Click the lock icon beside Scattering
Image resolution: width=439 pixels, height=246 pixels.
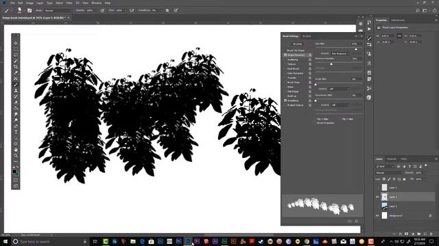click(x=310, y=59)
